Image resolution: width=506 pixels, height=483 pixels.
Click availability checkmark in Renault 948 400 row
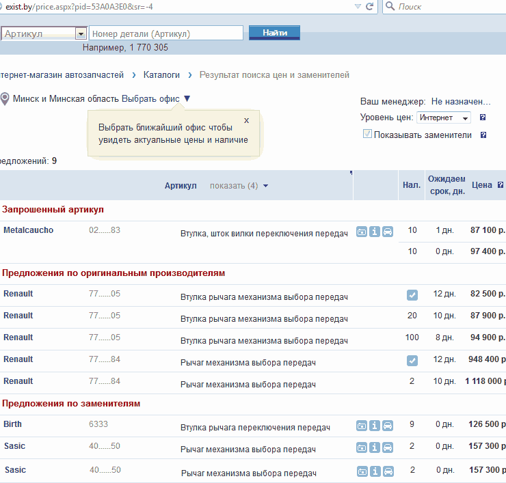coord(412,361)
